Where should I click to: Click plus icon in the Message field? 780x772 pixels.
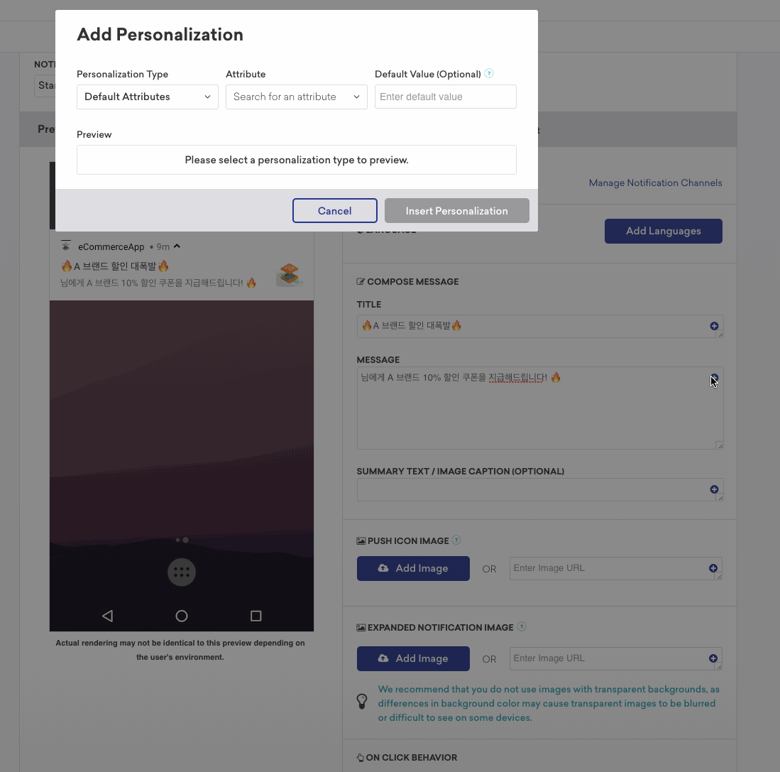[714, 378]
